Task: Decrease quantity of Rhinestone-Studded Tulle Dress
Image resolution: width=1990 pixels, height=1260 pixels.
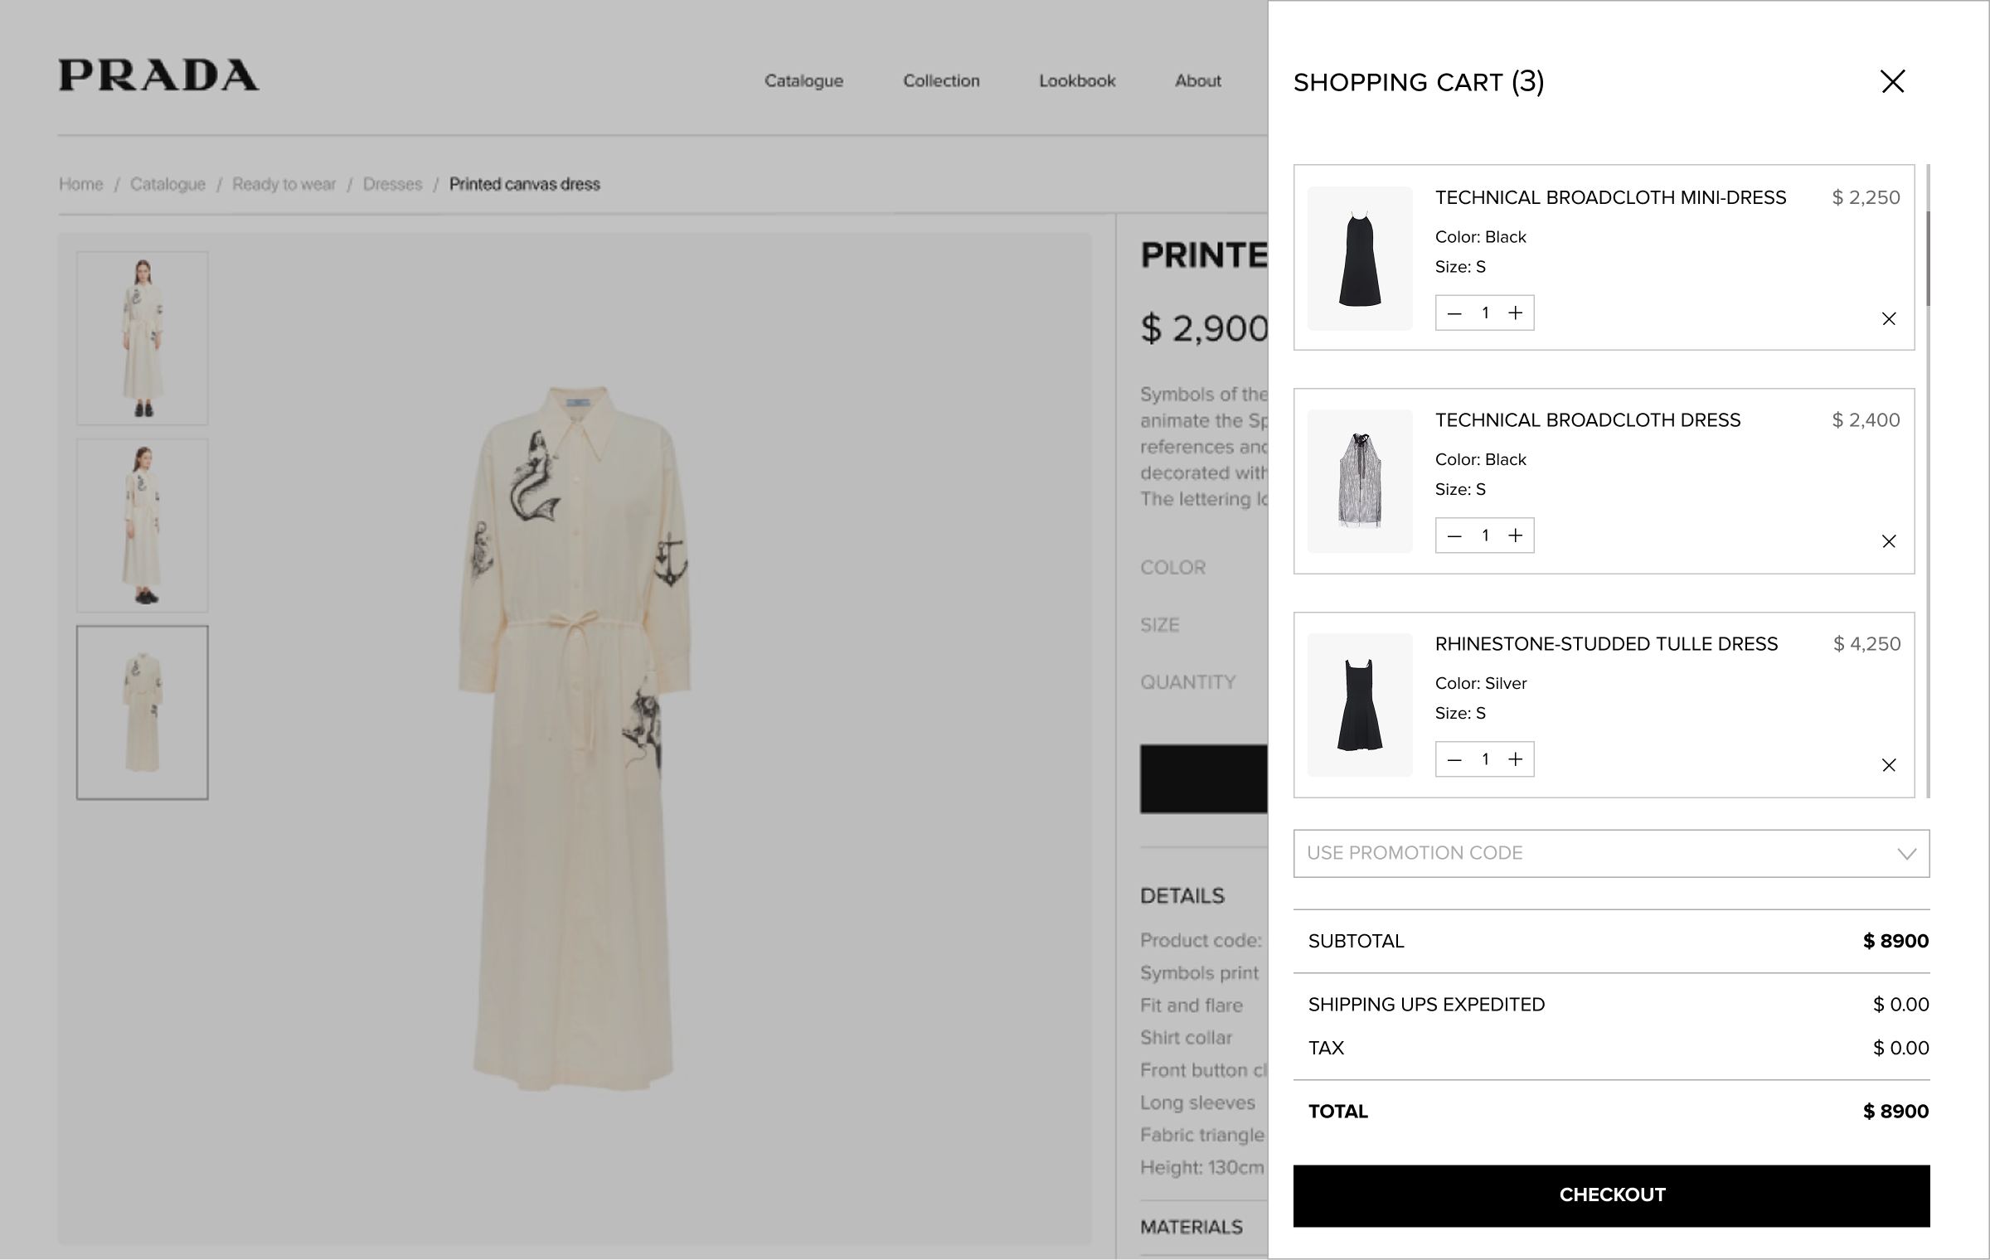Action: pyautogui.click(x=1454, y=758)
